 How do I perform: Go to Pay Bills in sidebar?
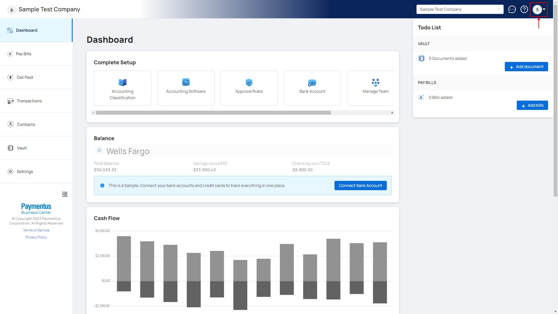point(24,54)
